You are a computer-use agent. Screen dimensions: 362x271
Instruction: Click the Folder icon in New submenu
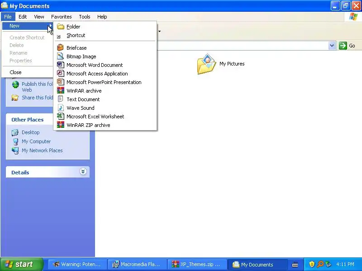[61, 27]
